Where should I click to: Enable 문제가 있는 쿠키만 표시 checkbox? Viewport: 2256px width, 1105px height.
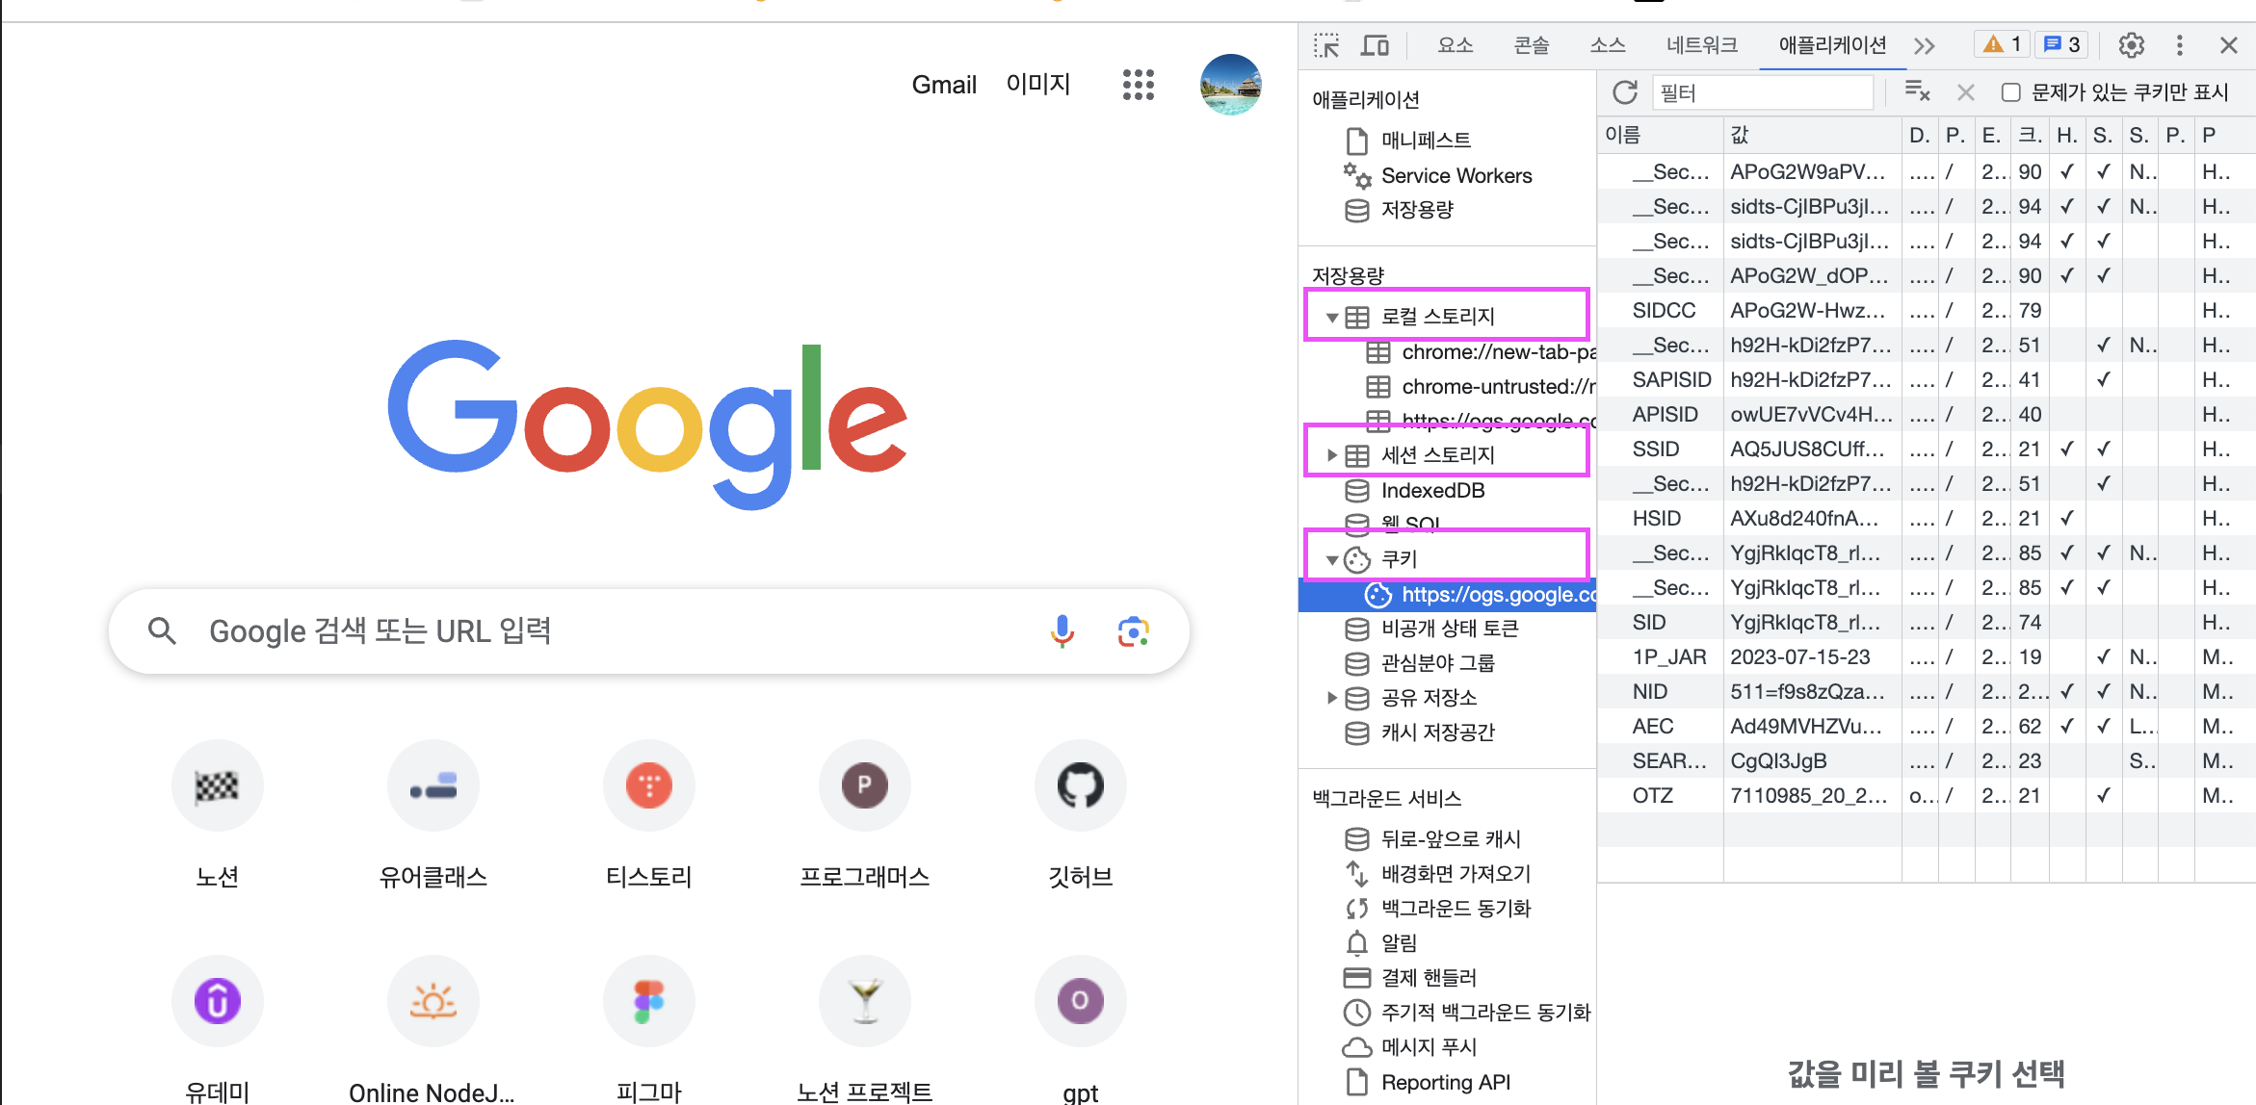pos(2011,92)
